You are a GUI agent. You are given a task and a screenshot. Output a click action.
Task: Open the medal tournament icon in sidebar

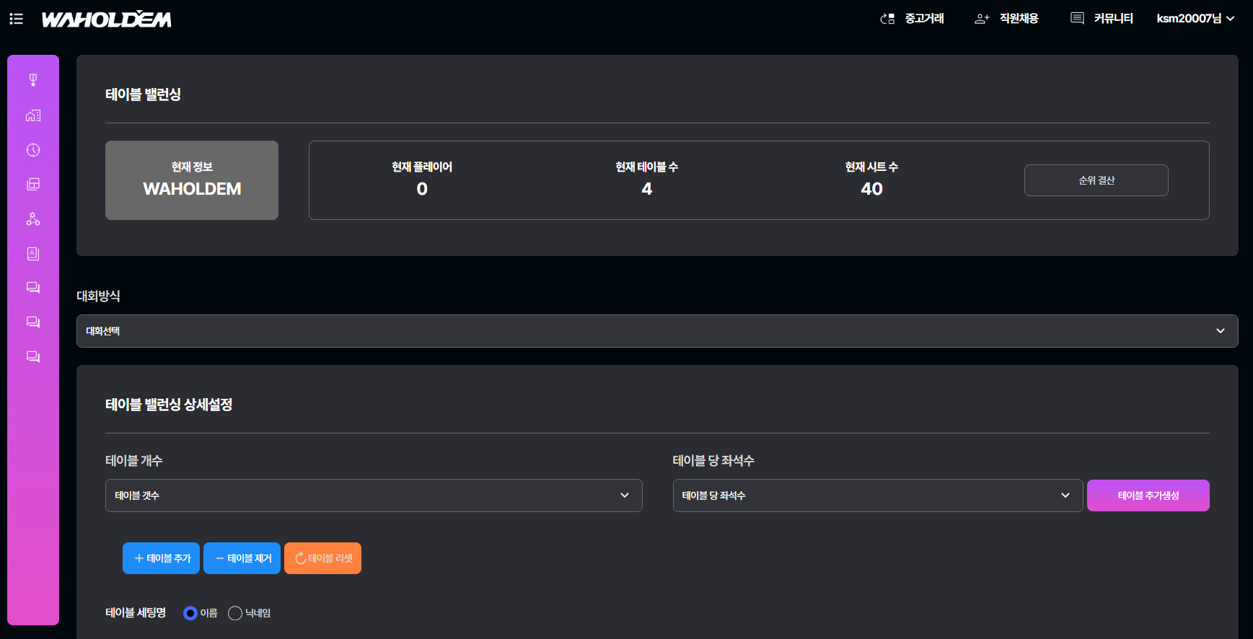[33, 80]
